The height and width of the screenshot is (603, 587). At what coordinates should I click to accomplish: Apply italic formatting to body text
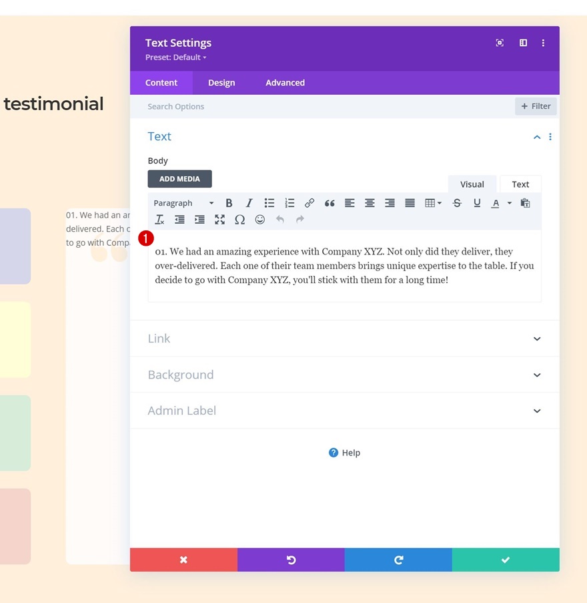click(249, 203)
